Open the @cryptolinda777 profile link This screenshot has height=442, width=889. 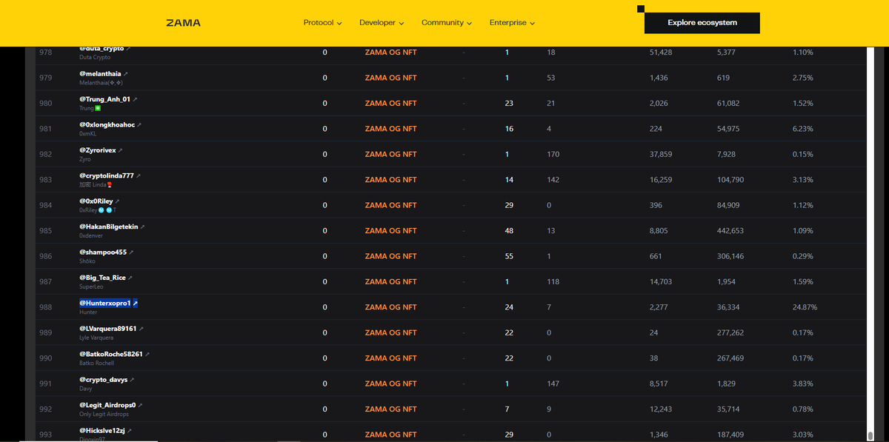coord(107,175)
